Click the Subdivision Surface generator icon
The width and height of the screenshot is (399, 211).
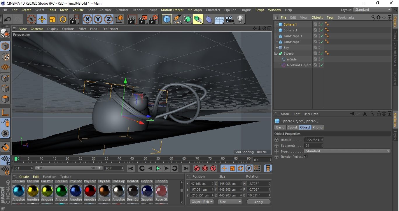[188, 19]
